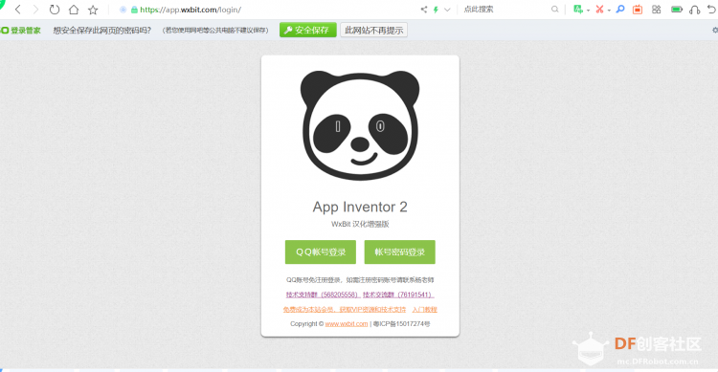Click the browser forward arrow
Viewport: 718px width, 372px height.
point(35,10)
